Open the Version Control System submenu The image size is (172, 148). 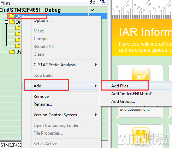click(x=61, y=115)
